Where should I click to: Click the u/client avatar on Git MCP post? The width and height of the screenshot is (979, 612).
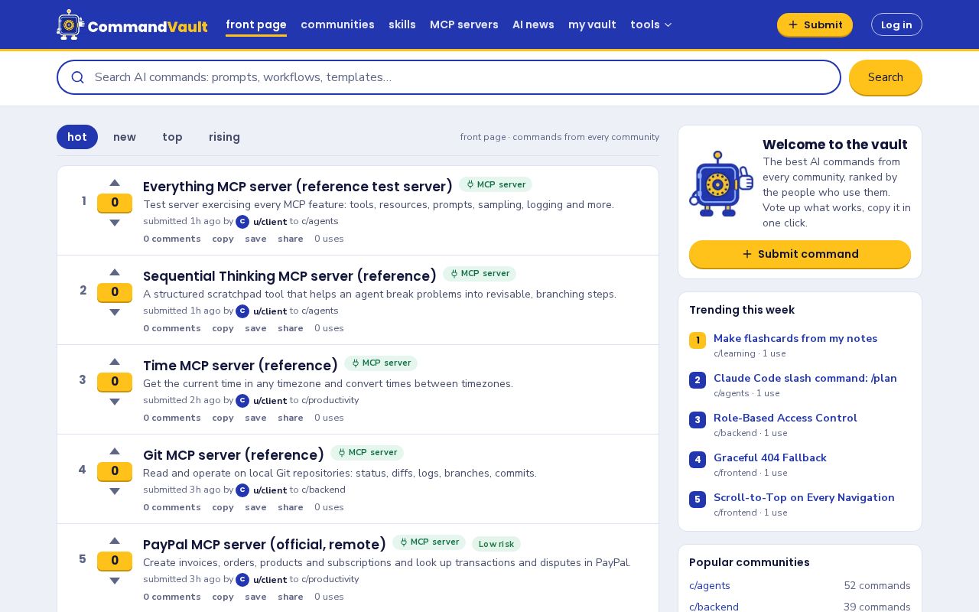tap(242, 490)
